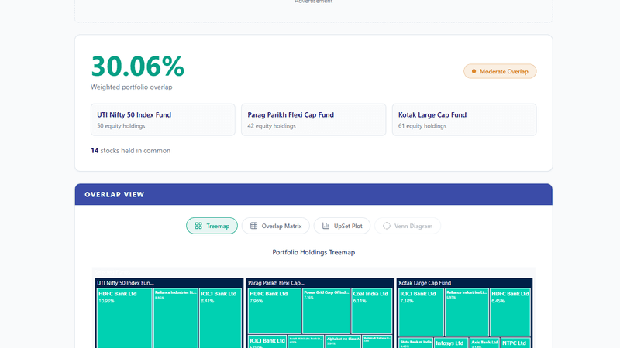Open the UTI Nifty 50 Index Fund card
The image size is (620, 348).
pos(163,120)
